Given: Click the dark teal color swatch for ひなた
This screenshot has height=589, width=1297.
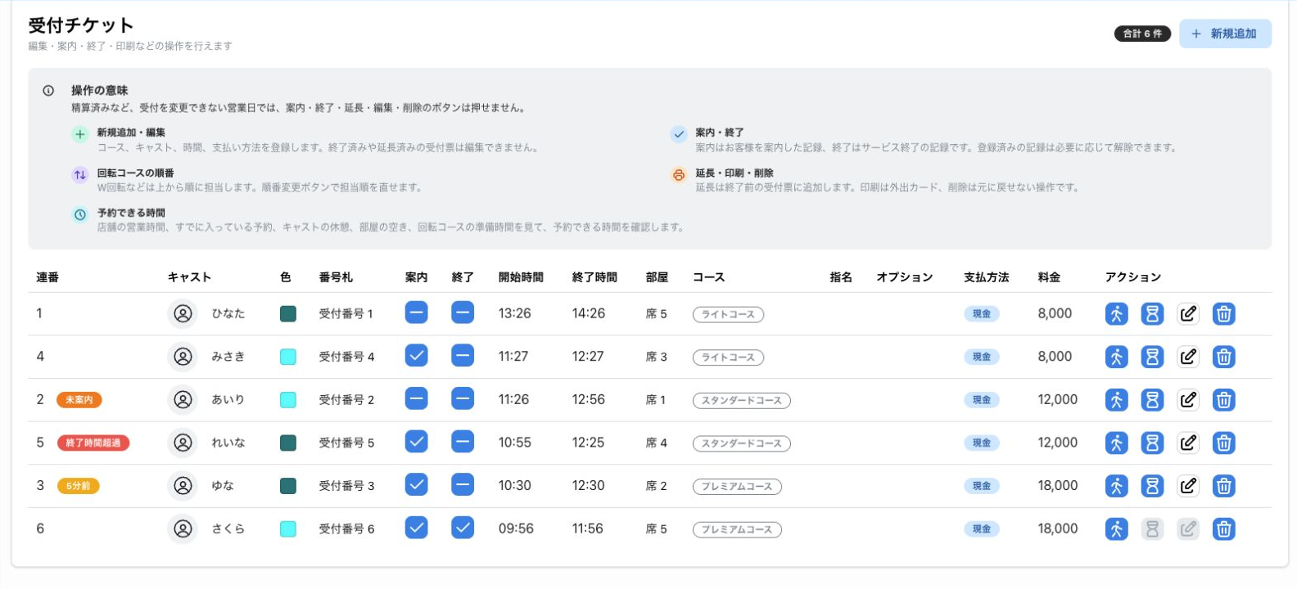Looking at the screenshot, I should (x=288, y=313).
